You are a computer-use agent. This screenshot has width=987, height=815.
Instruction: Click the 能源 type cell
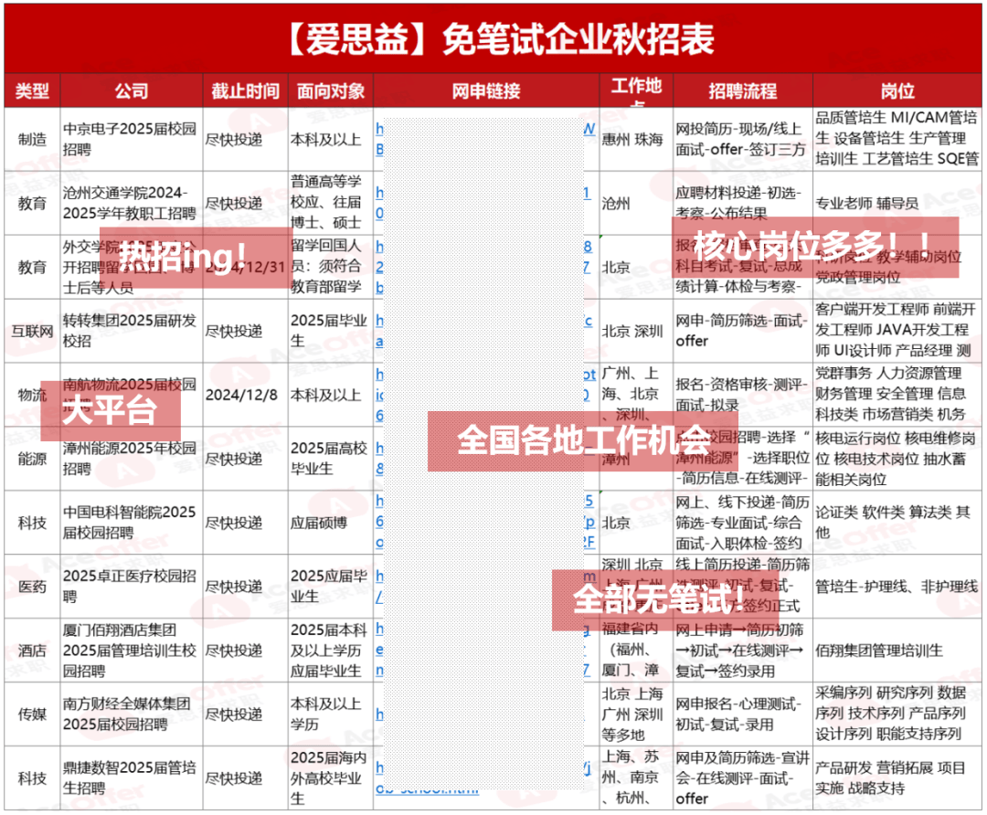coord(32,459)
